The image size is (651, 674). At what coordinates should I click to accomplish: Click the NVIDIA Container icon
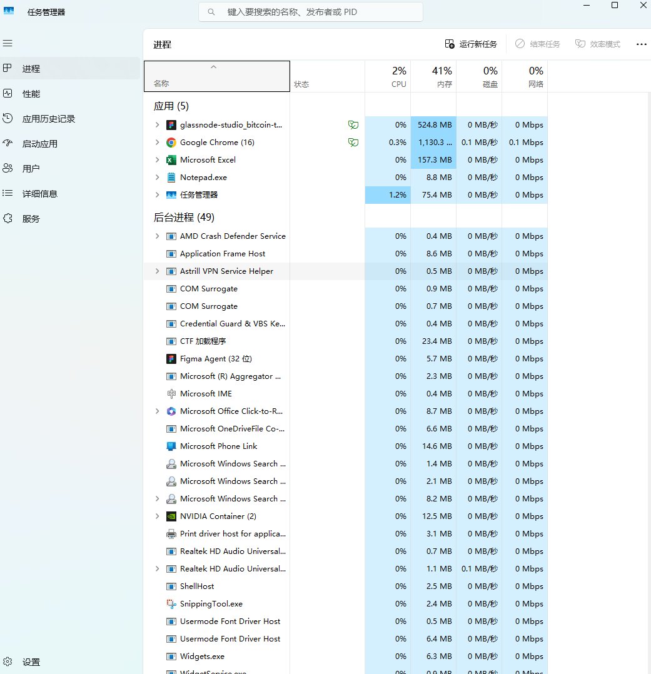[171, 516]
